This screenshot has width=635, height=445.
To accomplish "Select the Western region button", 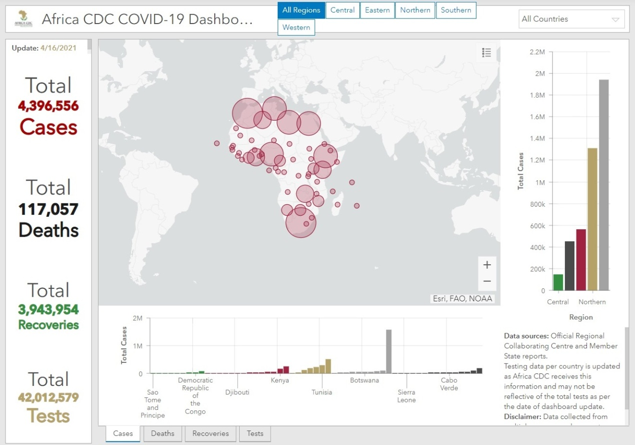I will 296,28.
